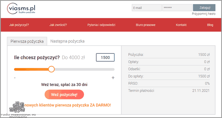This screenshot has width=222, height=118.
Task: Click the Zaloguj! button
Action: pos(204,8)
